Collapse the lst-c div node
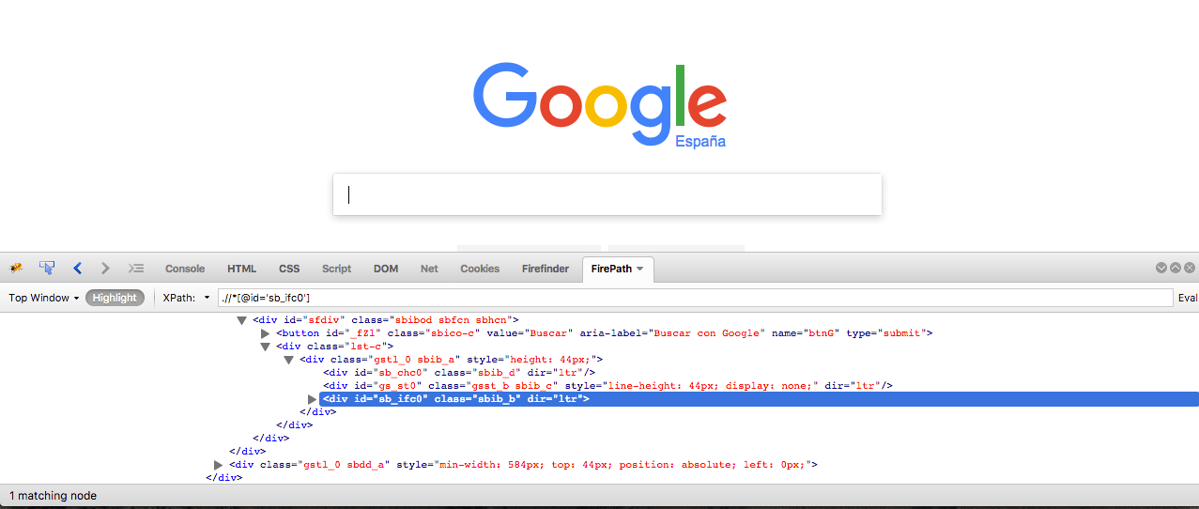1199x509 pixels. click(x=266, y=347)
